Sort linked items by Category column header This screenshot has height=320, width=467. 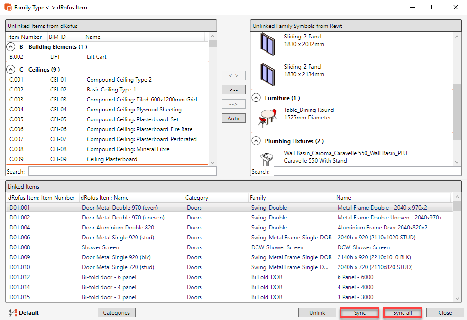tap(196, 197)
